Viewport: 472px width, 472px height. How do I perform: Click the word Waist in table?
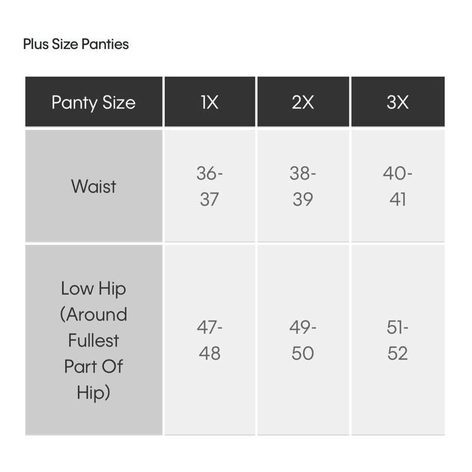(x=94, y=186)
